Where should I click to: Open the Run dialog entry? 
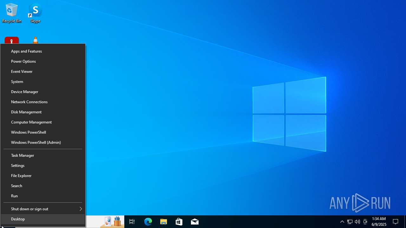43,196
